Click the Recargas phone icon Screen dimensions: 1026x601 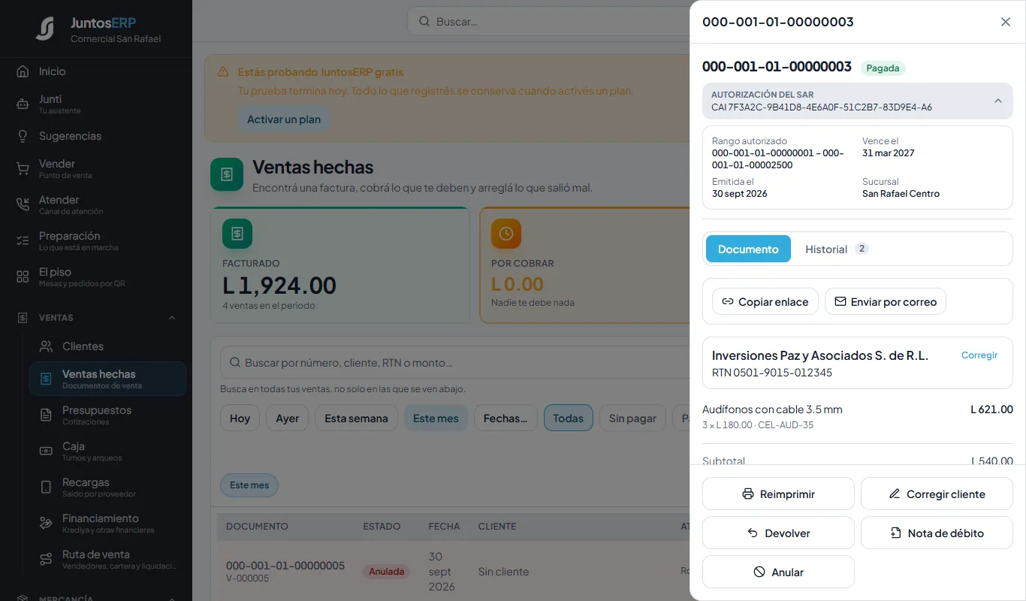(46, 488)
